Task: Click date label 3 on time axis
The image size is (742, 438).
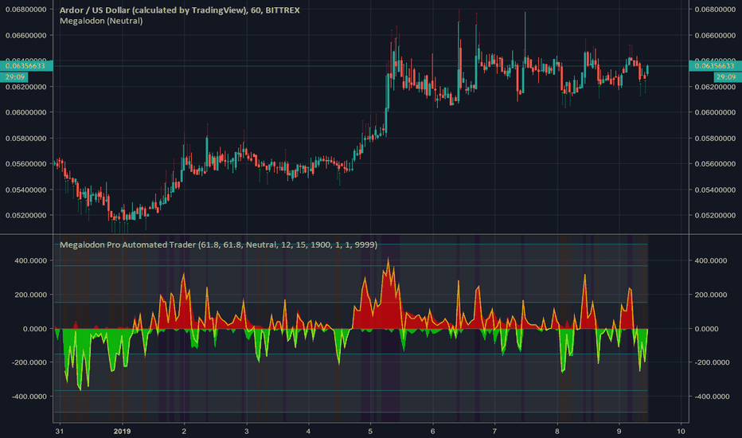Action: pos(247,432)
